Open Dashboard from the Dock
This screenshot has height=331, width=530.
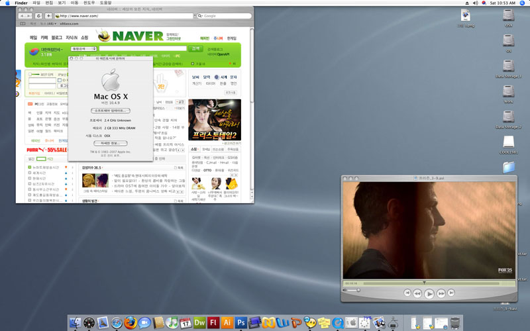click(x=89, y=323)
